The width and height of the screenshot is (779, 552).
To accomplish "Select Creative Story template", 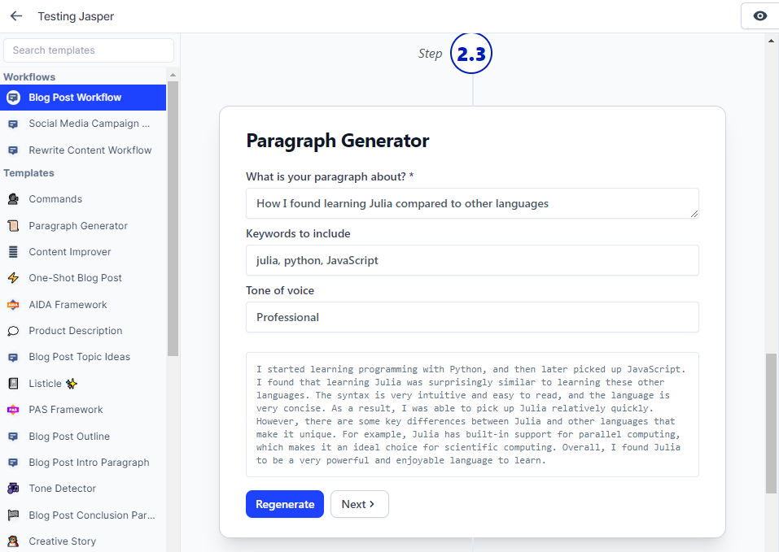I will (x=83, y=541).
